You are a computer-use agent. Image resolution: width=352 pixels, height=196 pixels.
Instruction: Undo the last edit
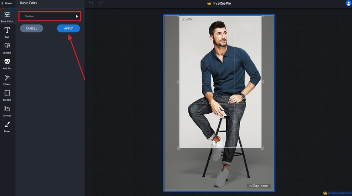pos(91,3)
